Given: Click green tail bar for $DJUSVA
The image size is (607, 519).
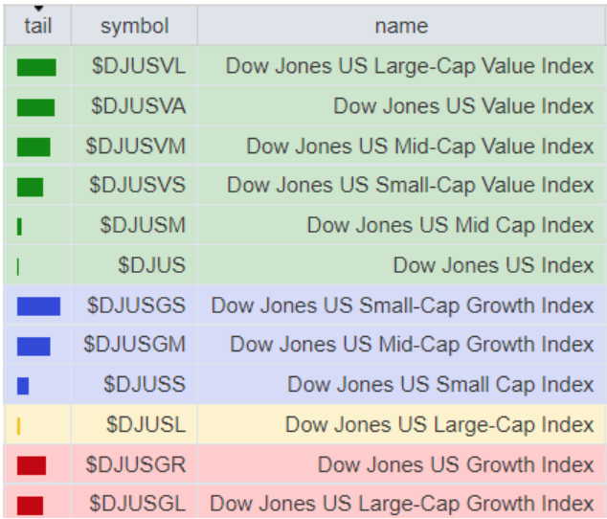Looking at the screenshot, I should tap(35, 107).
